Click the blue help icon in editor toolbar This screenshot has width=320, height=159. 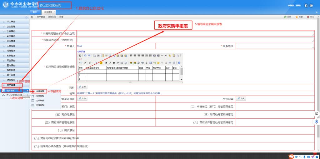(179, 63)
